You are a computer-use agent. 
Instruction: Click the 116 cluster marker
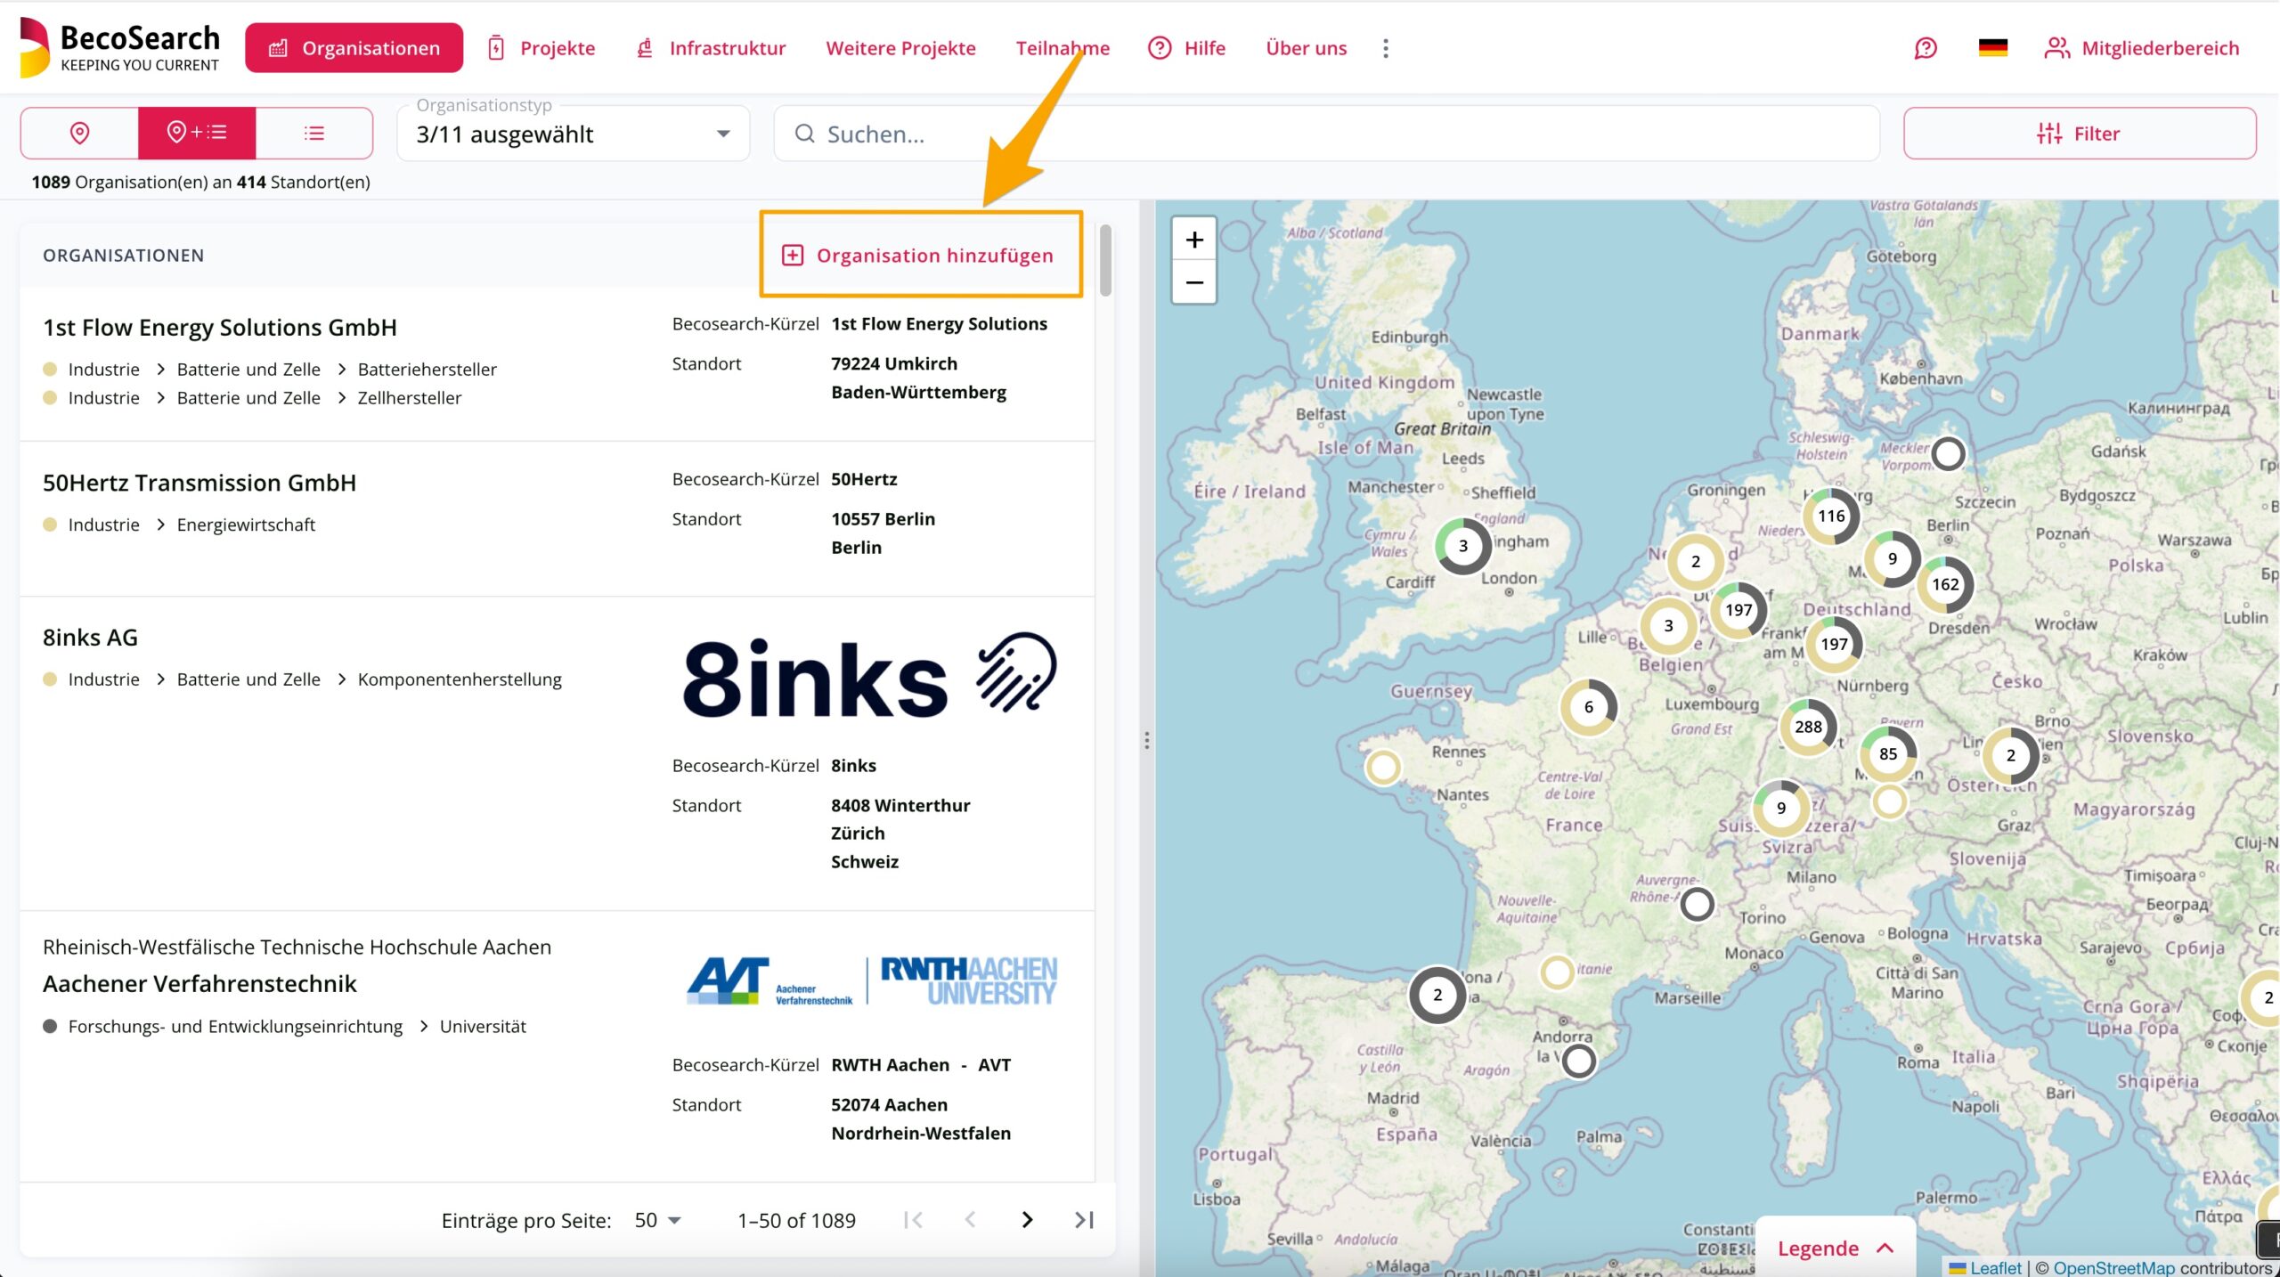[x=1831, y=516]
